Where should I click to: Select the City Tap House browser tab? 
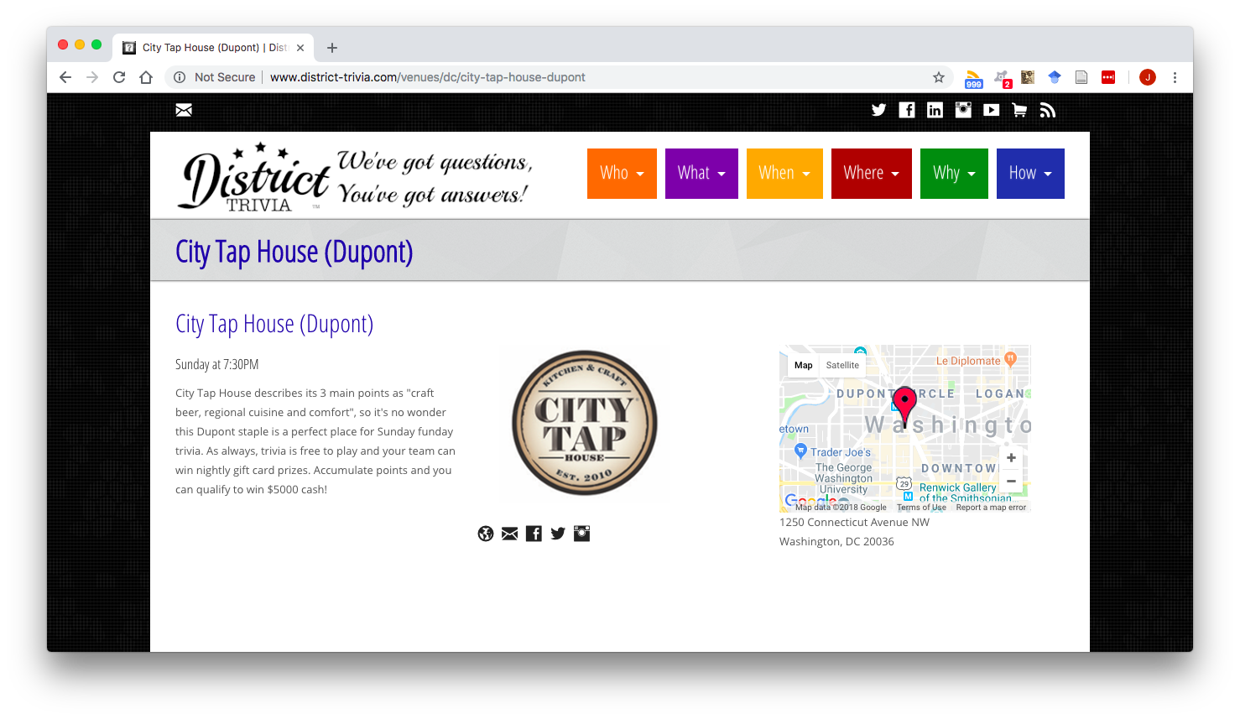(x=215, y=48)
